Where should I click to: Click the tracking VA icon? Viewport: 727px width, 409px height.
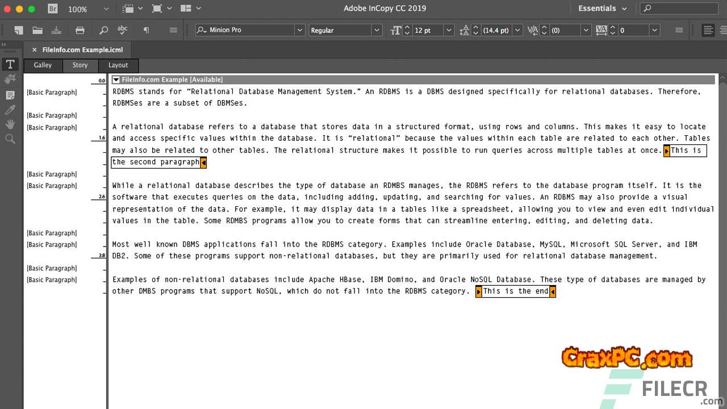[601, 30]
